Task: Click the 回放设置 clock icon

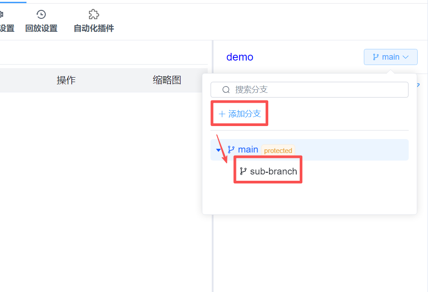Action: click(41, 14)
